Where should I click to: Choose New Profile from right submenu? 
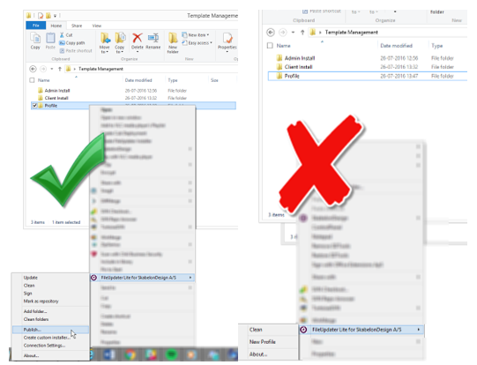(x=263, y=342)
